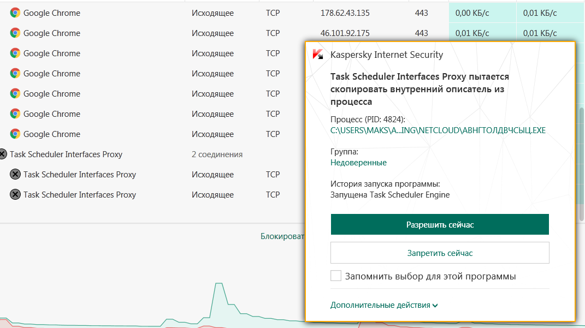The width and height of the screenshot is (585, 328).
Task: Click the traffic graph peak area
Action: pyautogui.click(x=219, y=289)
